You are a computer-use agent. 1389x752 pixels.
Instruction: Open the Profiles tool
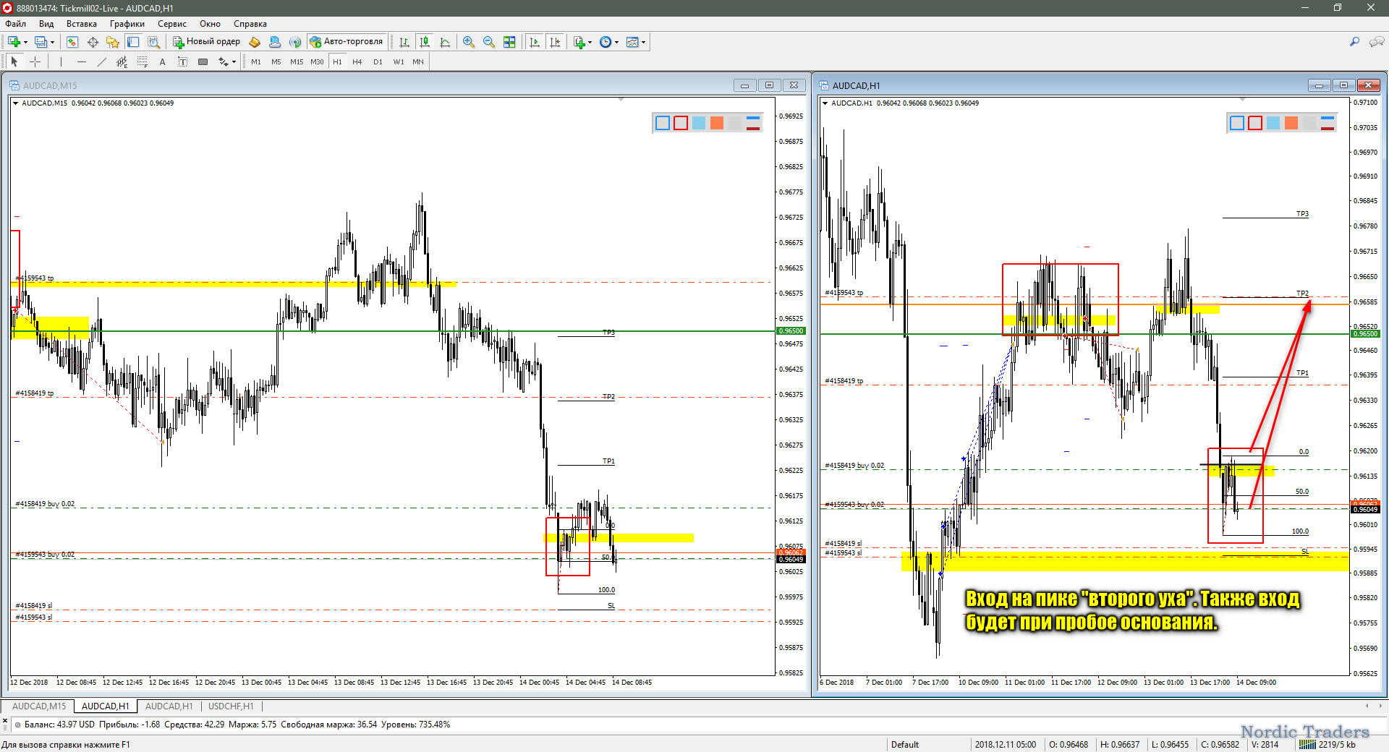[41, 42]
